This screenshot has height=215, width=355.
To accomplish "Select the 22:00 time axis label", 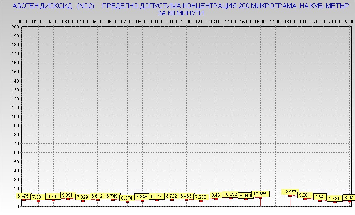I will click(x=349, y=21).
